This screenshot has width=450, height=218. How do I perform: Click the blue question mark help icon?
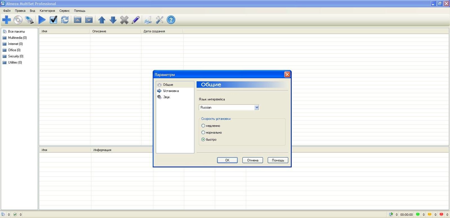click(x=171, y=20)
